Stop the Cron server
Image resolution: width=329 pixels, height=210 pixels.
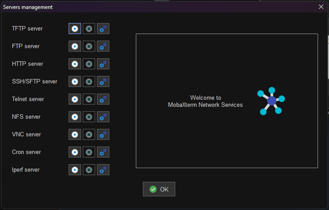89,152
